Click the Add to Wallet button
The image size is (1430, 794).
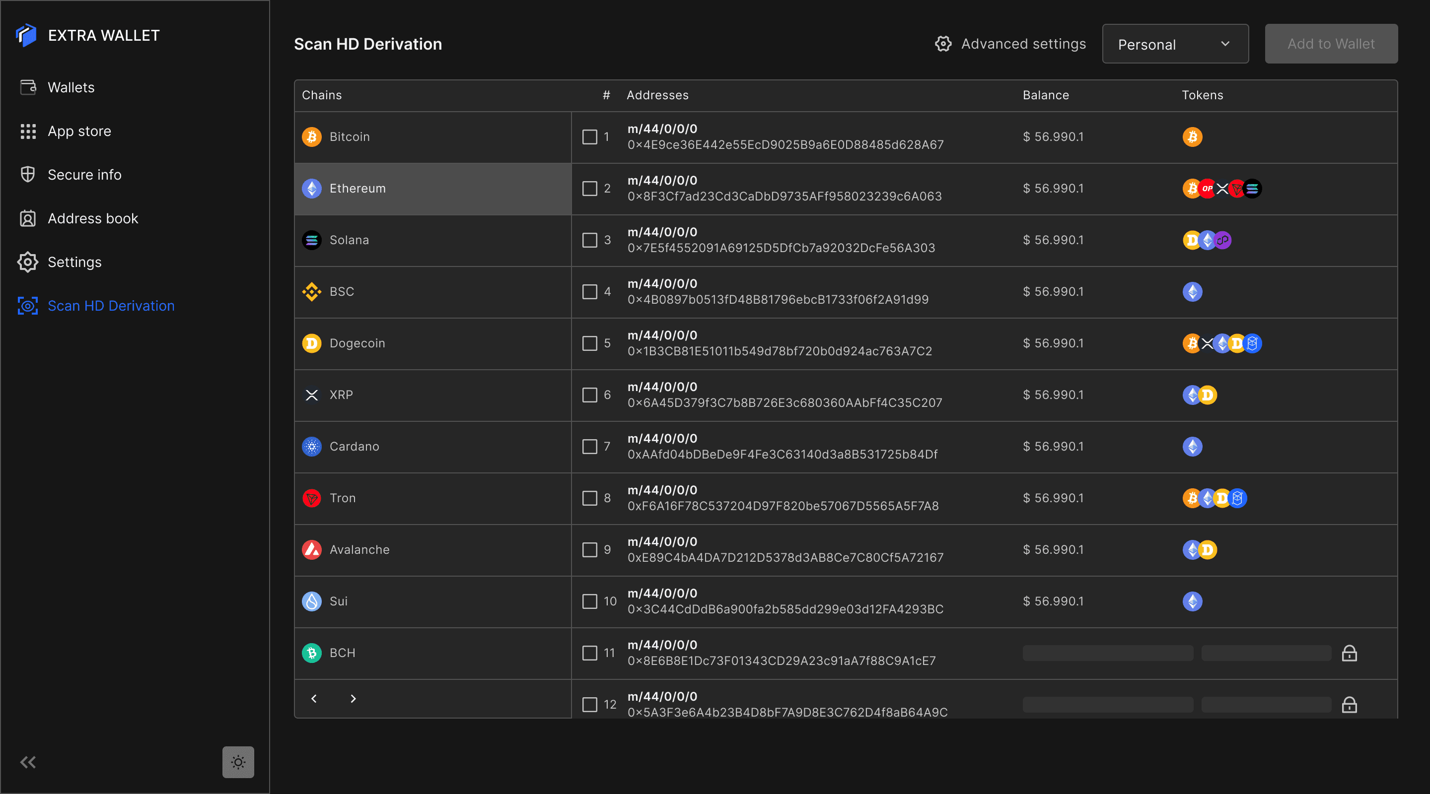(1331, 44)
